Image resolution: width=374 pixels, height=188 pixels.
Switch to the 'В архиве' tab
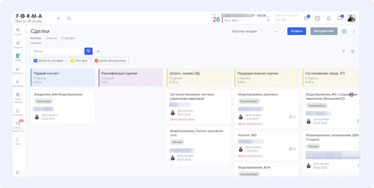(x=68, y=38)
